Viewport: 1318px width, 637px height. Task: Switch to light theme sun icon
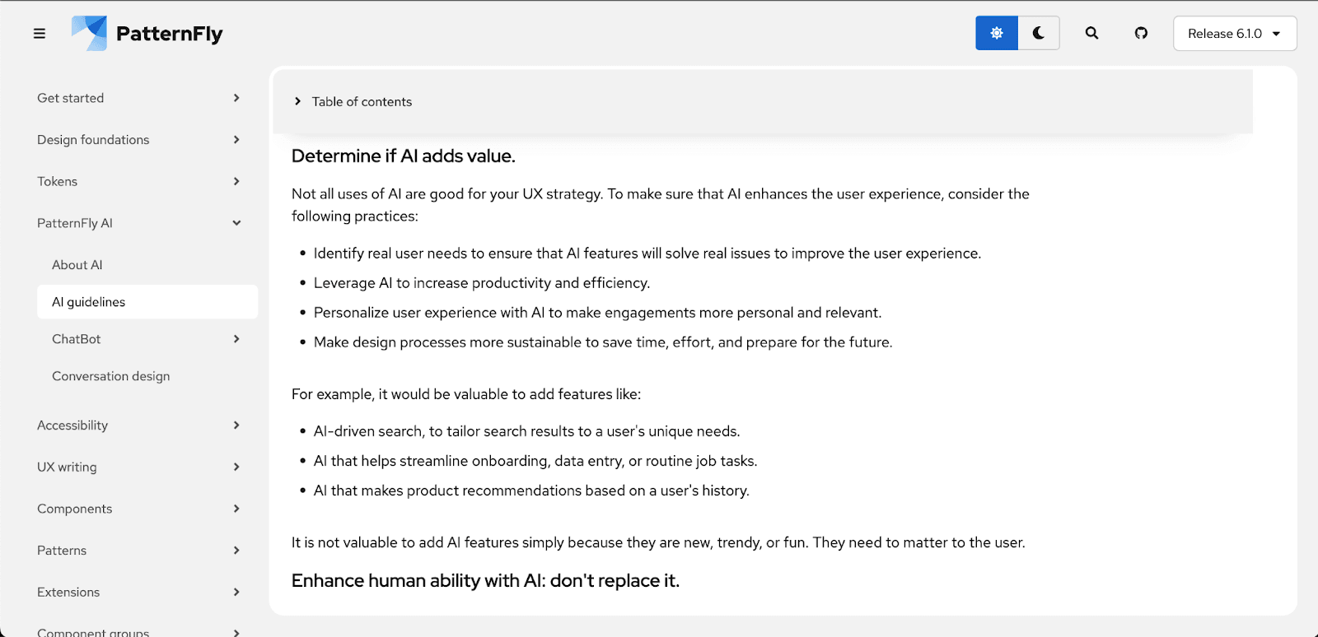click(997, 34)
